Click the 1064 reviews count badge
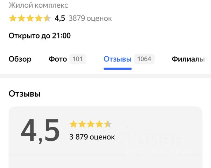The image size is (211, 168). pyautogui.click(x=144, y=59)
